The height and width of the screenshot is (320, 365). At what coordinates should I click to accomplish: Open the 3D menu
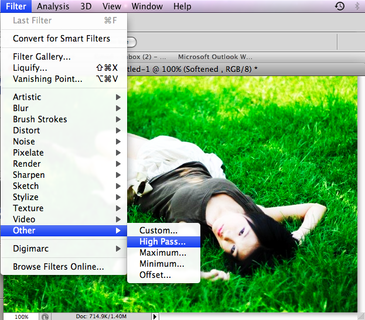click(86, 6)
